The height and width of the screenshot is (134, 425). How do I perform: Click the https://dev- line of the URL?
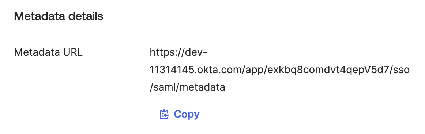[178, 52]
